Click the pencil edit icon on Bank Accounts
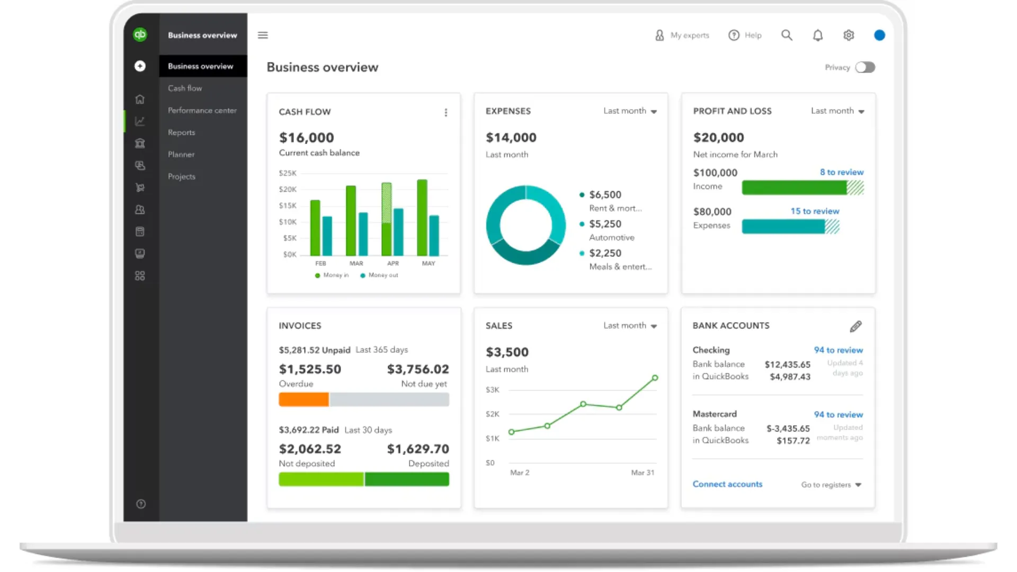This screenshot has height=572, width=1017. click(855, 326)
